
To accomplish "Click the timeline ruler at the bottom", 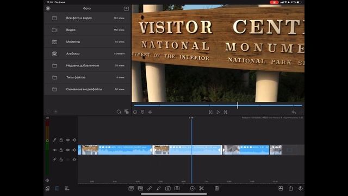I will click(x=191, y=182).
